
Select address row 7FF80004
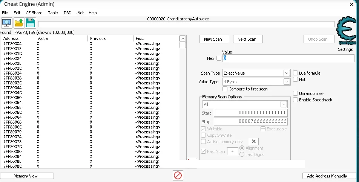[x=90, y=44]
